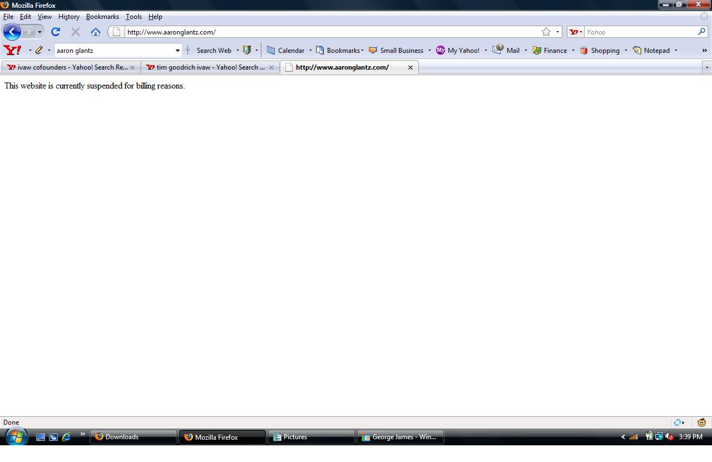Open the search engine selector dropdown

click(576, 32)
